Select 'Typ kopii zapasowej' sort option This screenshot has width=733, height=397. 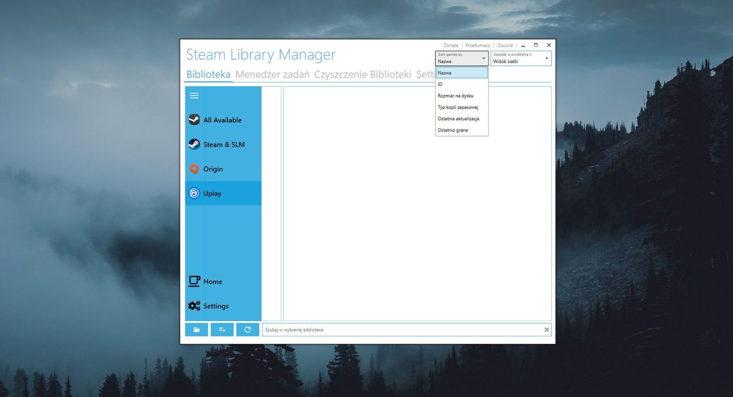(x=462, y=107)
